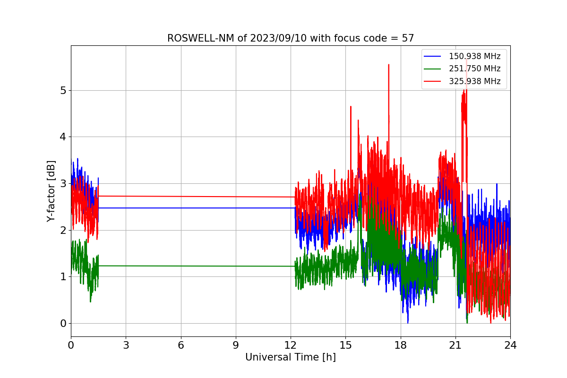
Task: Click the flat blue line segment across the data gap
Action: [196, 208]
